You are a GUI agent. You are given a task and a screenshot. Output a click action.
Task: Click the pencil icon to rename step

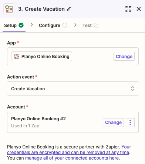coord(69,9)
